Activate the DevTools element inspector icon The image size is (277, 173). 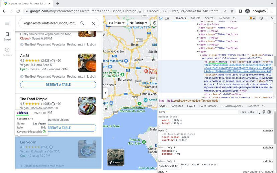tap(161, 18)
